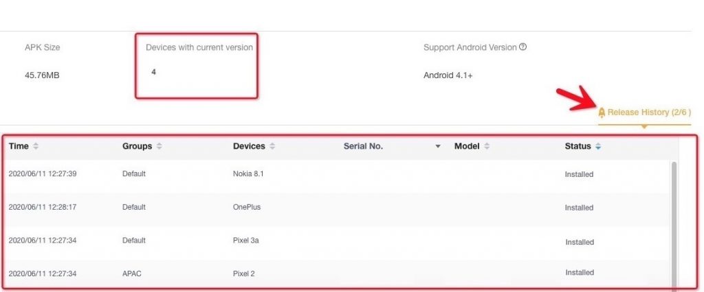
Task: Sort by Model column arrows
Action: (487, 146)
